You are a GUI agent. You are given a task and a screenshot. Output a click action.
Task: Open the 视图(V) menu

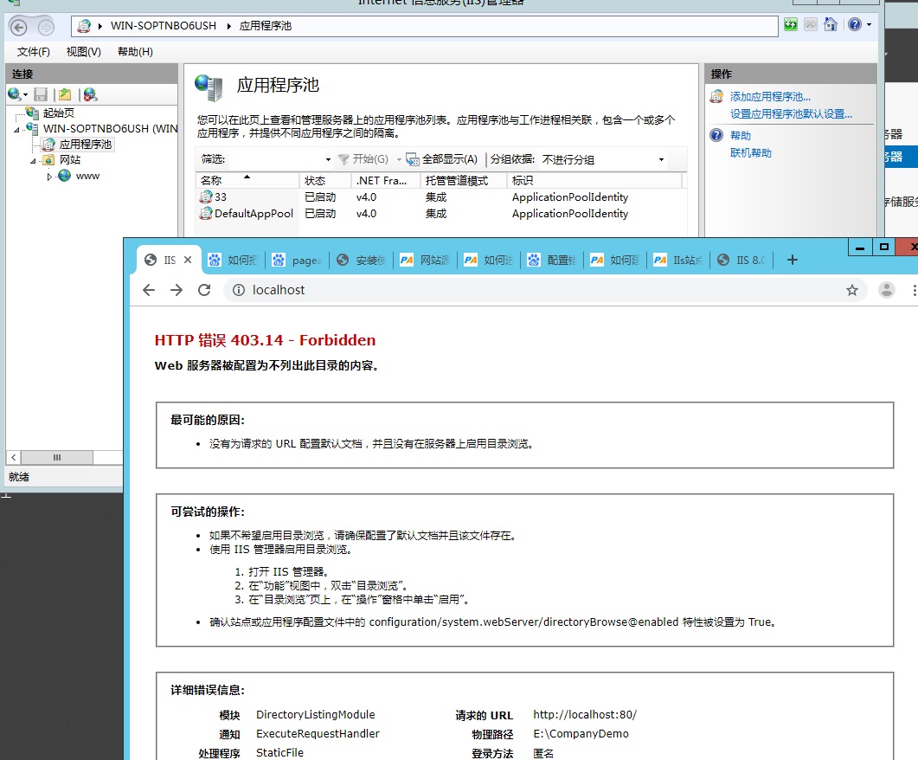[84, 52]
